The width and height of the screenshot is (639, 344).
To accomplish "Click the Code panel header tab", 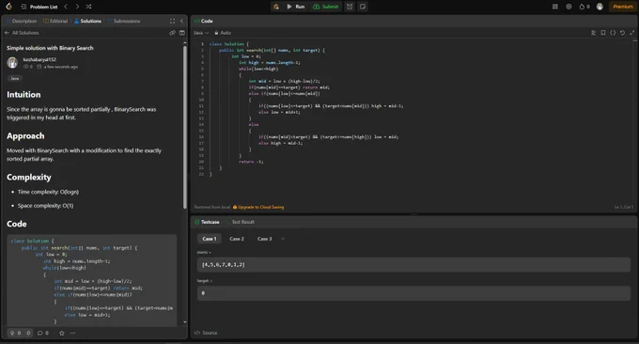I will pos(204,21).
